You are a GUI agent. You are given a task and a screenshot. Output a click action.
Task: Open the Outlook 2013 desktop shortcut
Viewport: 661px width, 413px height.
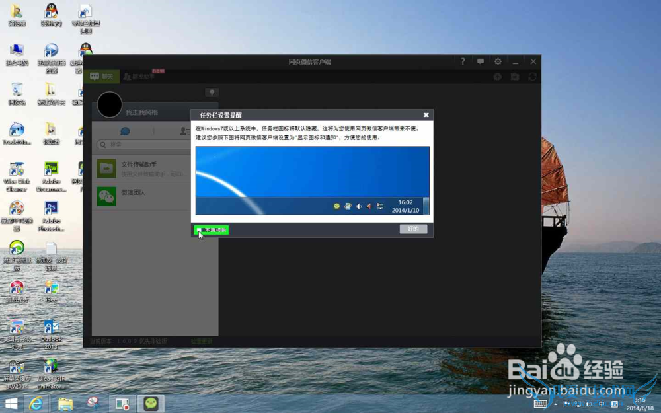click(x=51, y=334)
